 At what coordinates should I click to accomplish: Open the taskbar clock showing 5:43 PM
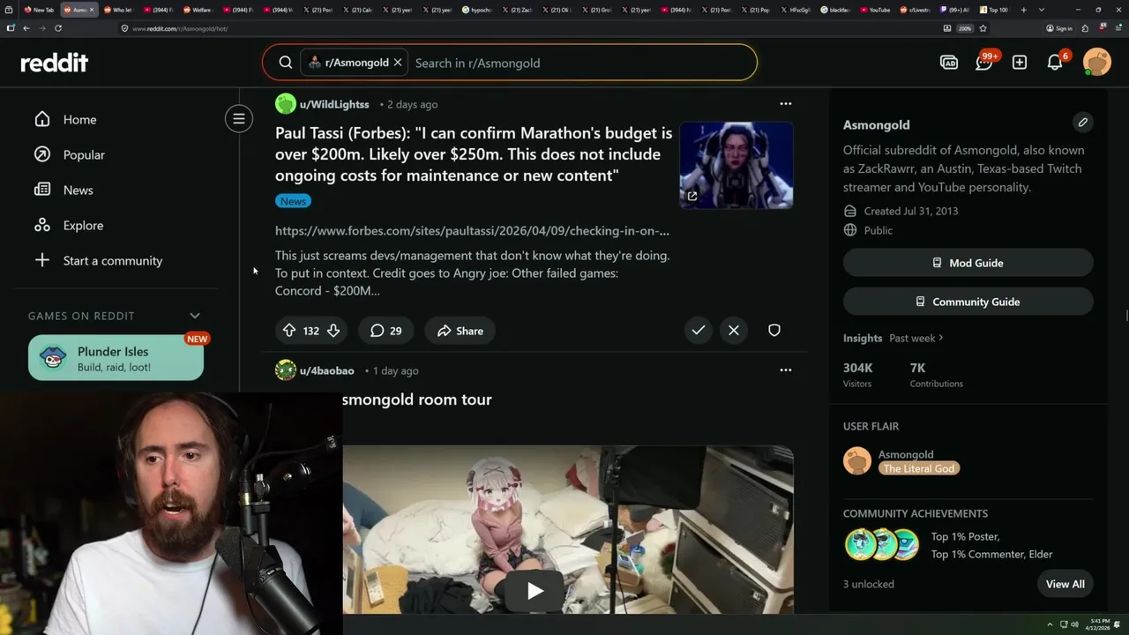click(1098, 624)
